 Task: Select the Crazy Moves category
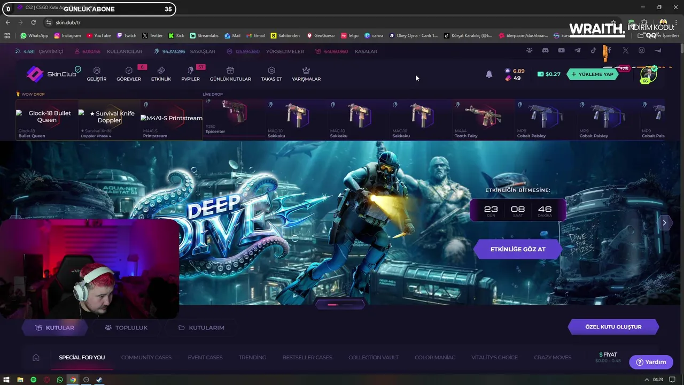click(553, 357)
